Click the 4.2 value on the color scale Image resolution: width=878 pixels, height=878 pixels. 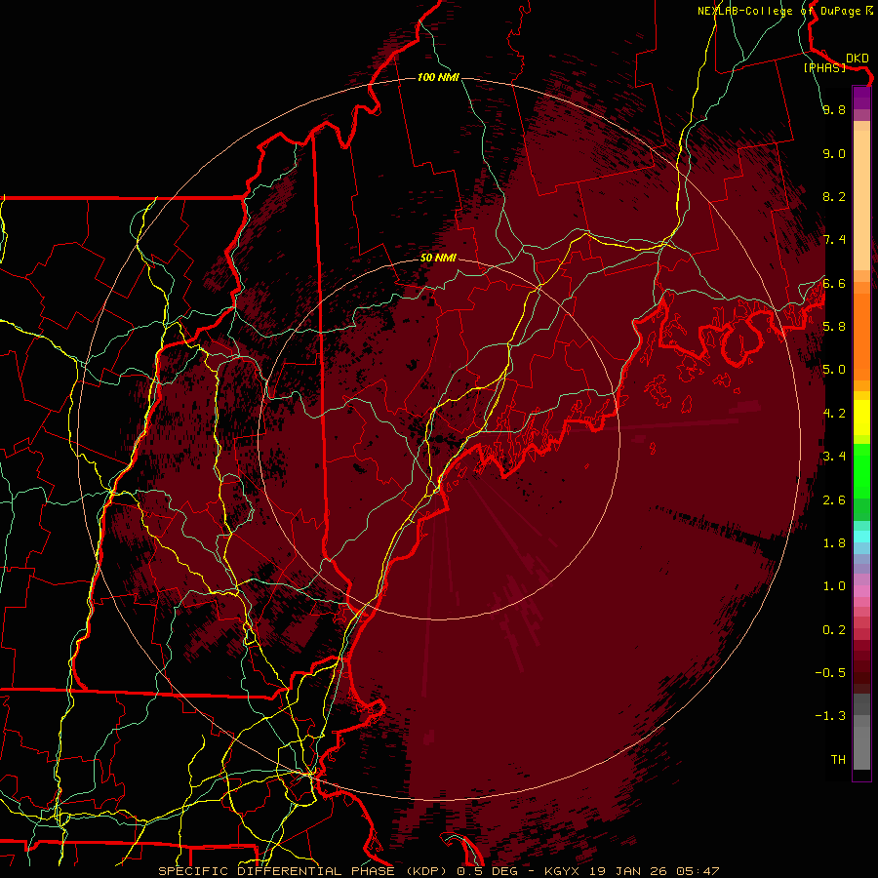point(834,414)
